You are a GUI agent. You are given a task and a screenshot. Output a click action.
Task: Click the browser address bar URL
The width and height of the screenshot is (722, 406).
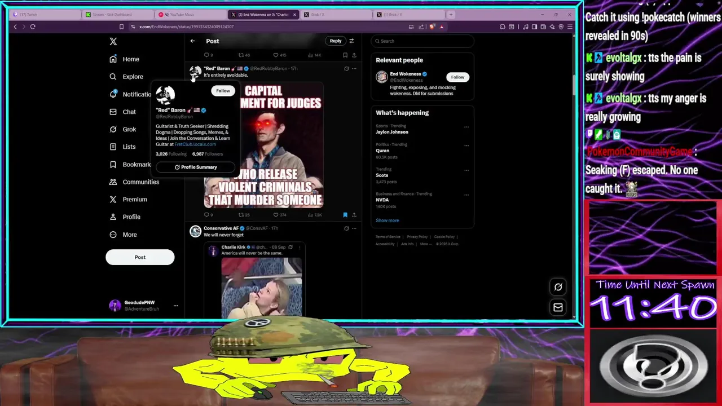coord(186,27)
